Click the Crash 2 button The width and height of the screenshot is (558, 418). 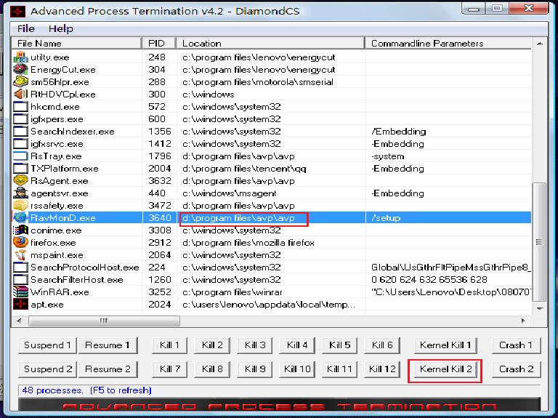click(x=516, y=369)
